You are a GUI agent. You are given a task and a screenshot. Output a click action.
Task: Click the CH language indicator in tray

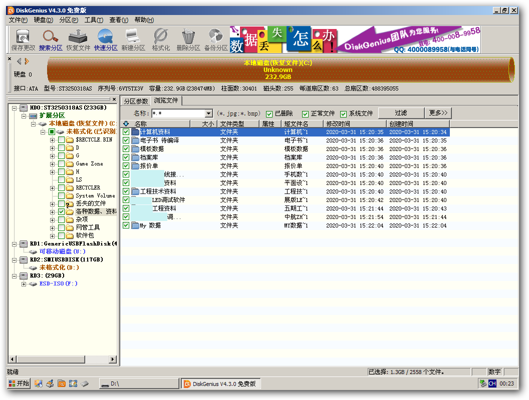(492, 383)
